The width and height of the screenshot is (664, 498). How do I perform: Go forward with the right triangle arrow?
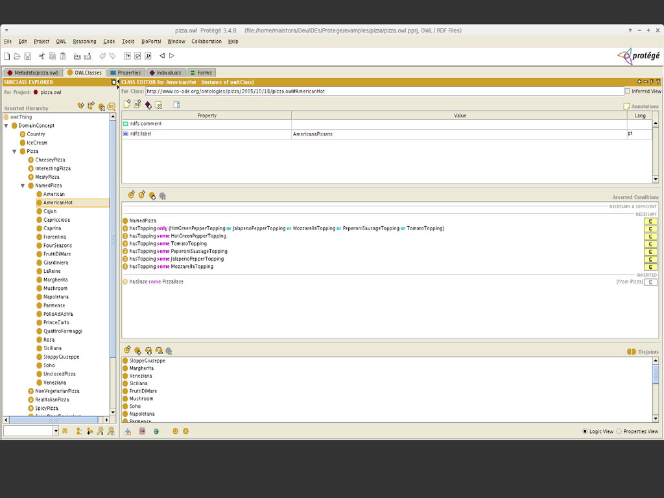click(171, 56)
